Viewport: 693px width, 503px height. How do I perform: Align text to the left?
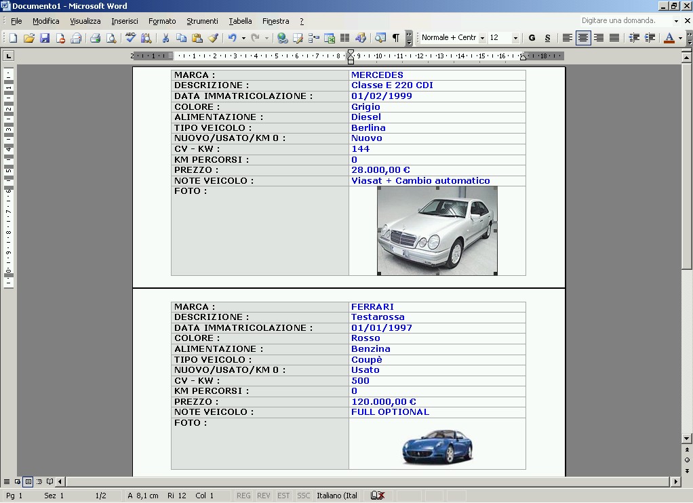(567, 38)
